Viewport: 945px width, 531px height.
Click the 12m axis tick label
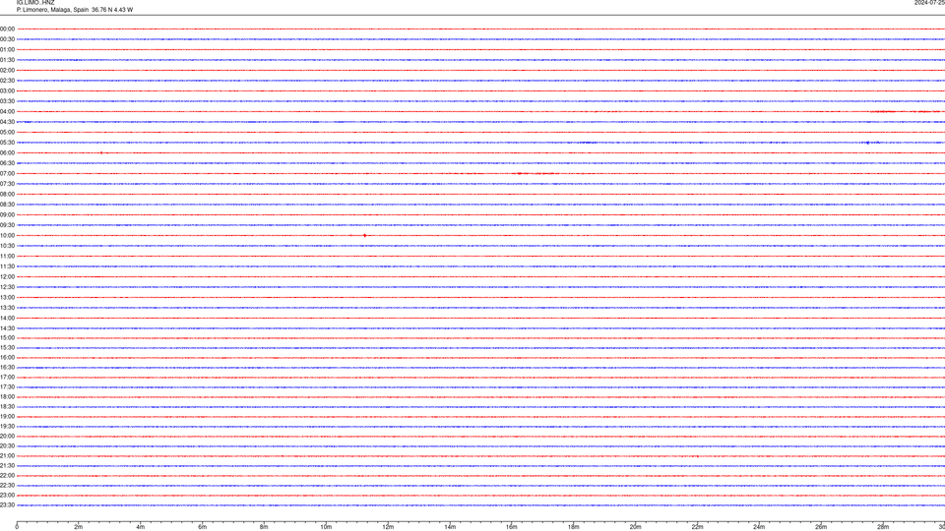[388, 527]
